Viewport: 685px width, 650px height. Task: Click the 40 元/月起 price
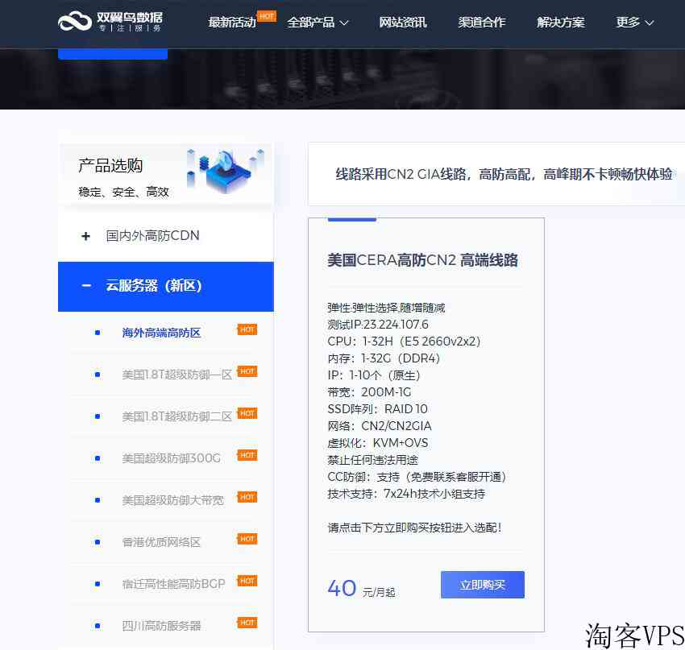tap(361, 589)
